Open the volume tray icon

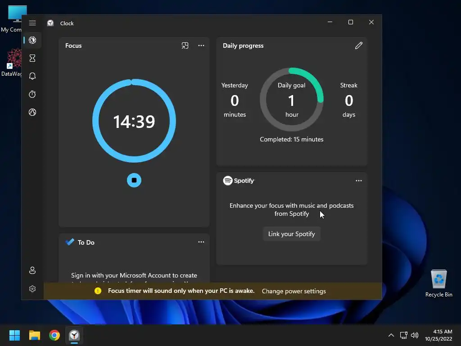(415, 335)
